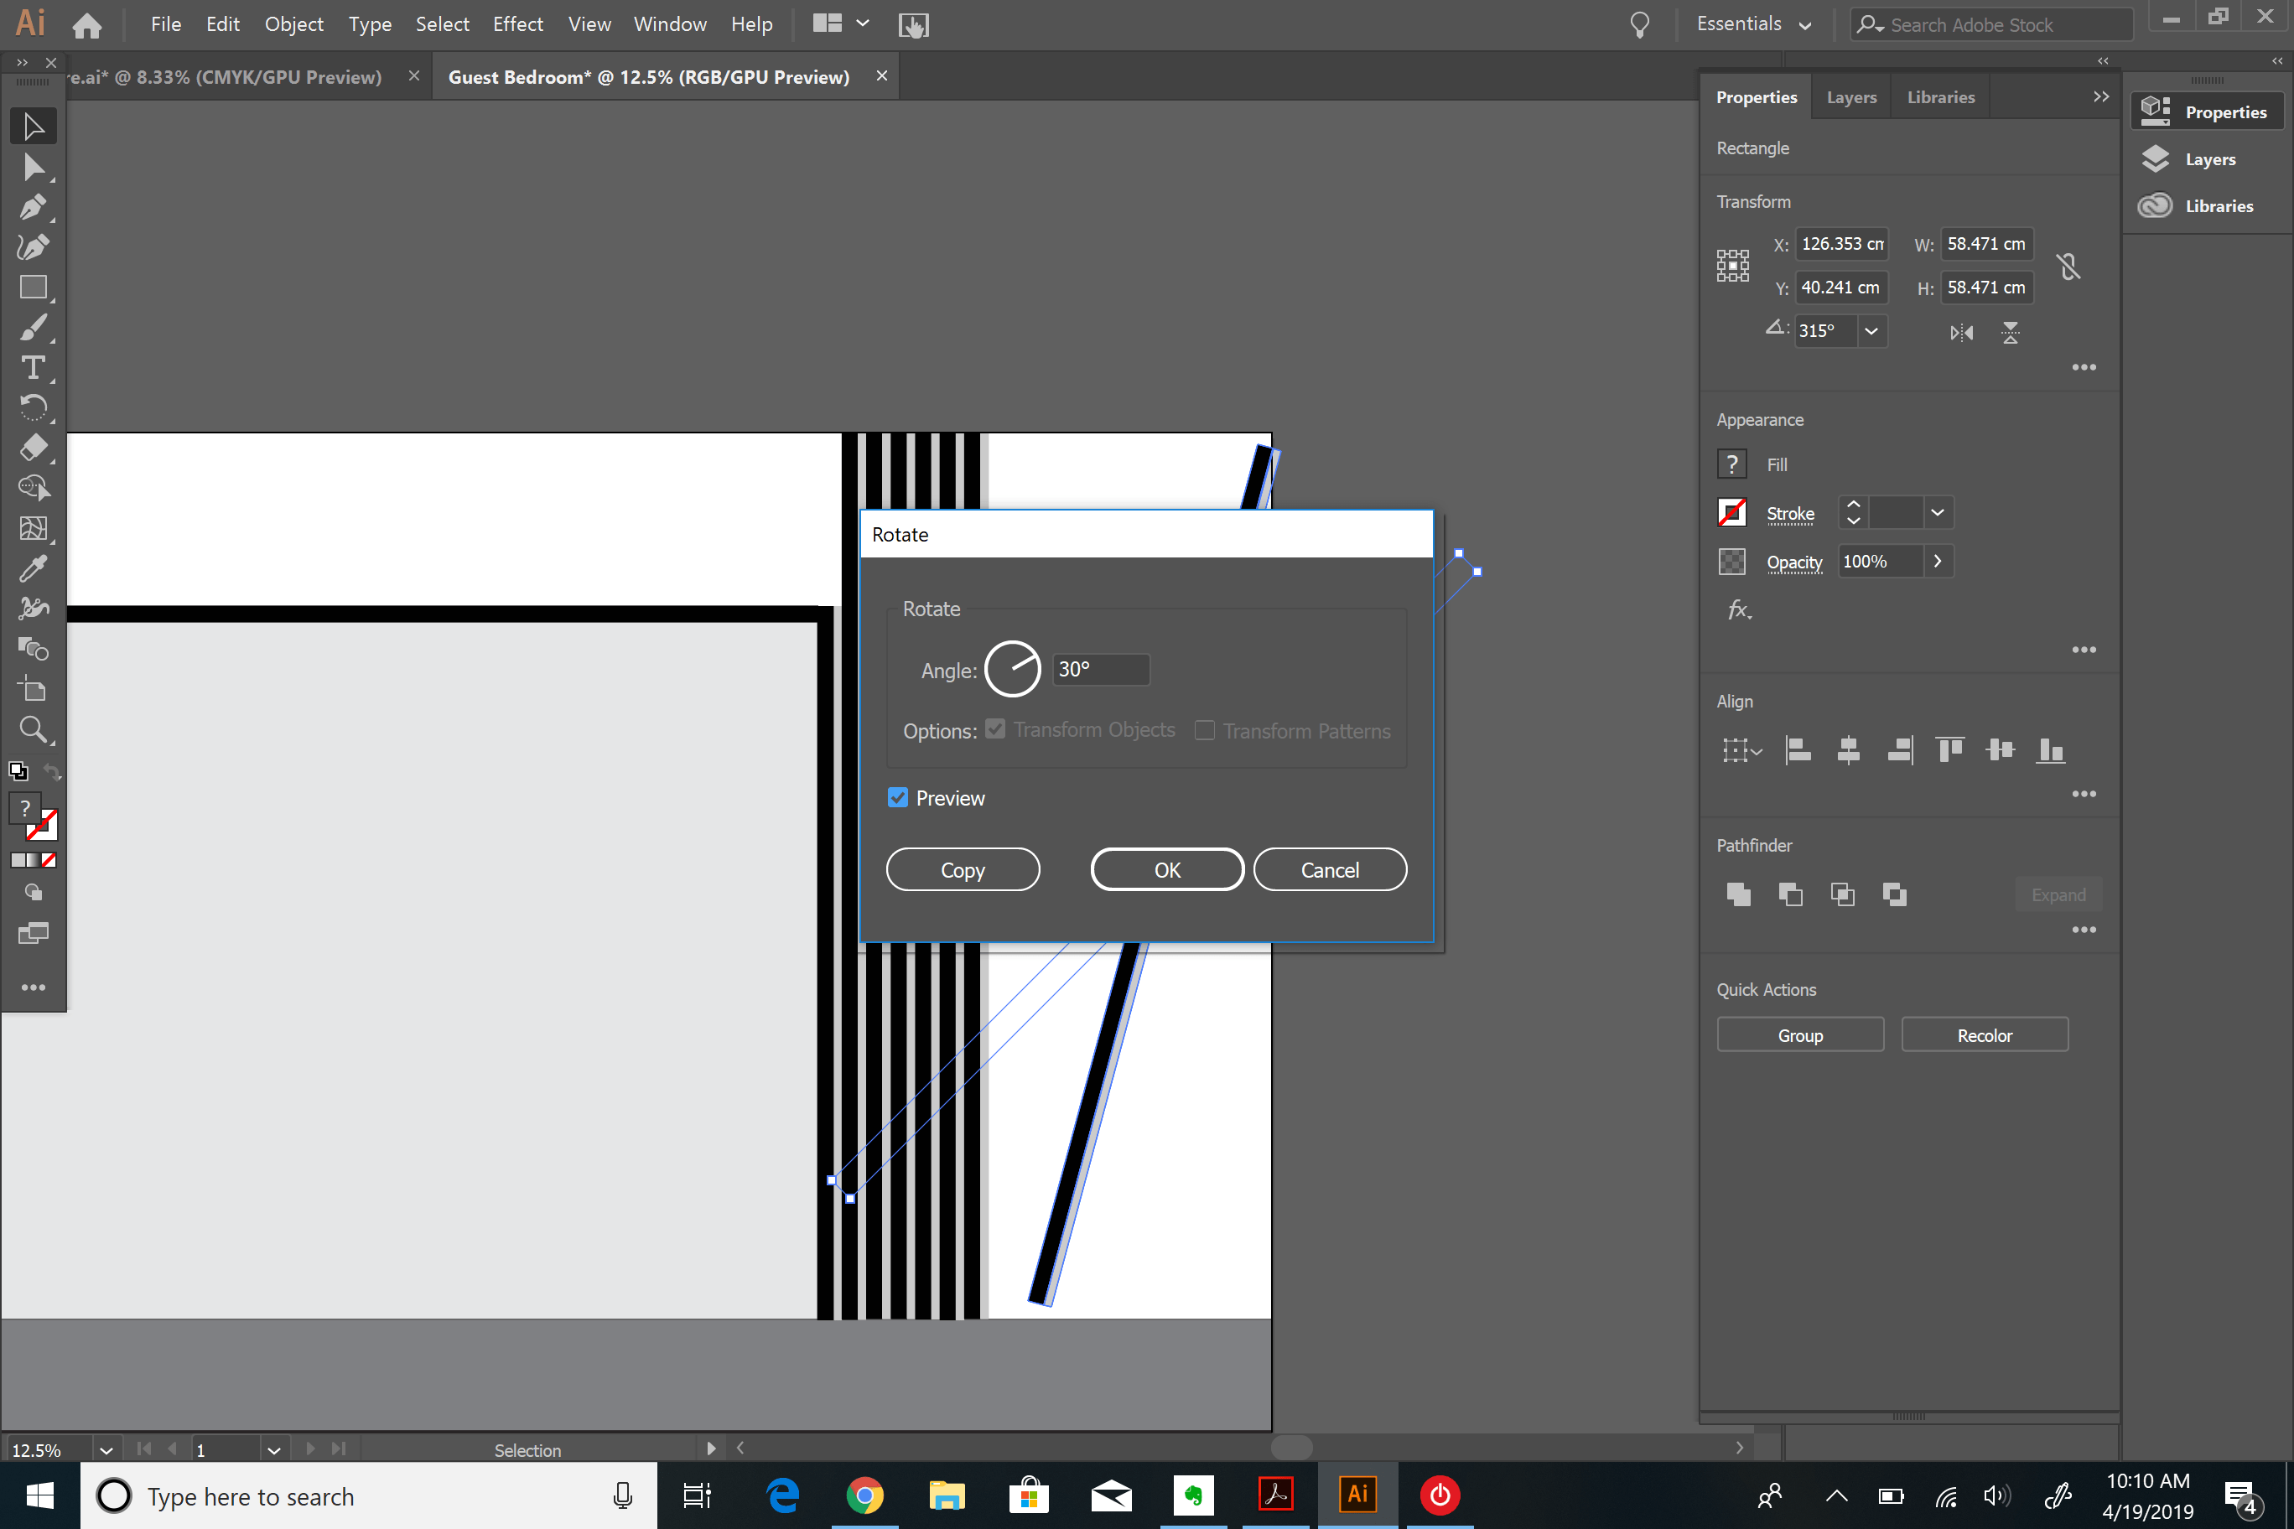2294x1529 pixels.
Task: Select the Pen tool
Action: (34, 207)
